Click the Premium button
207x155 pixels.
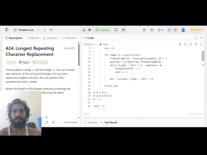click(x=196, y=30)
